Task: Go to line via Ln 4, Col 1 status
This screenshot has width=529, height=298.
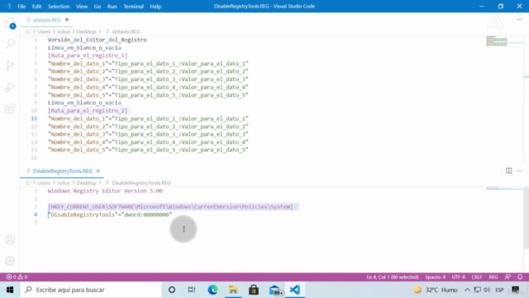Action: [393, 276]
